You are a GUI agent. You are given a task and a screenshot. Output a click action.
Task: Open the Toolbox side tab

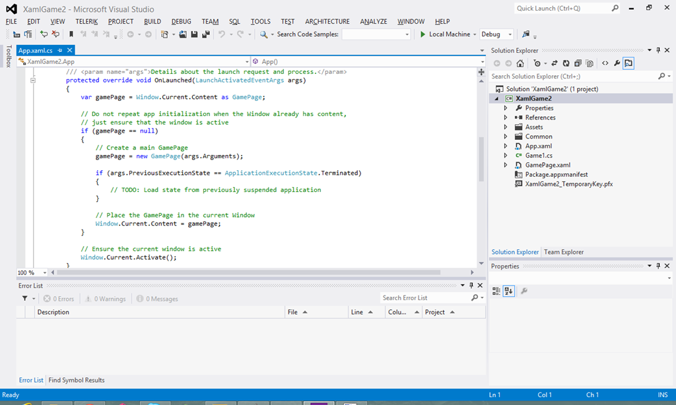(x=8, y=57)
